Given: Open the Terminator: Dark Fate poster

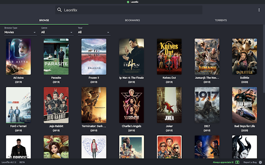Looking at the screenshot, I should pos(94,105).
